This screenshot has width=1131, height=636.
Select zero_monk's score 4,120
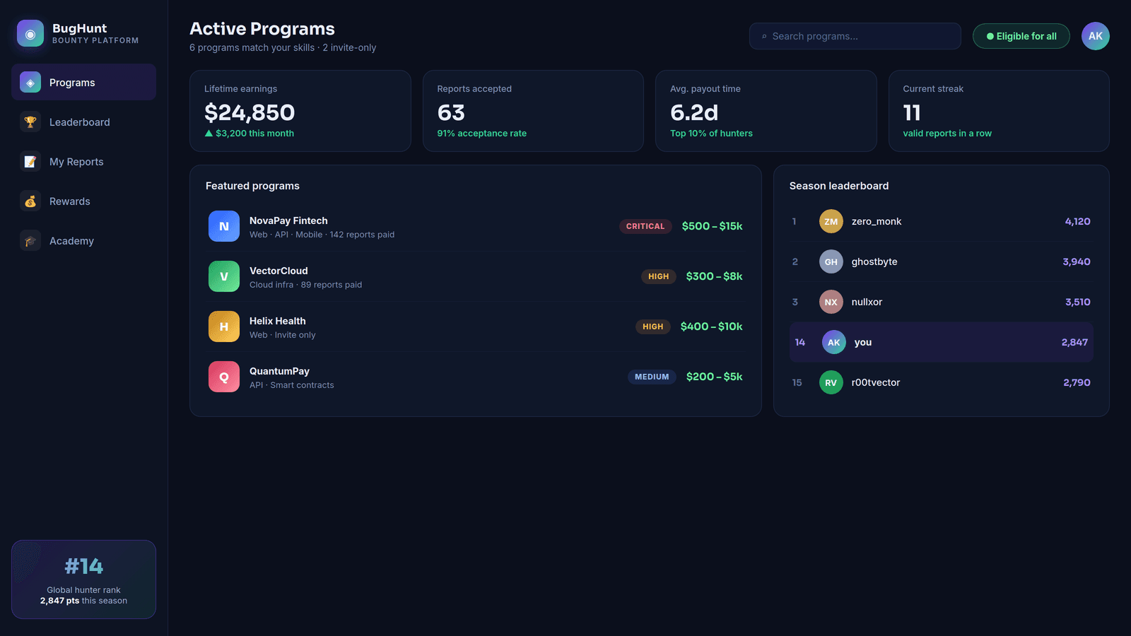coord(1077,221)
